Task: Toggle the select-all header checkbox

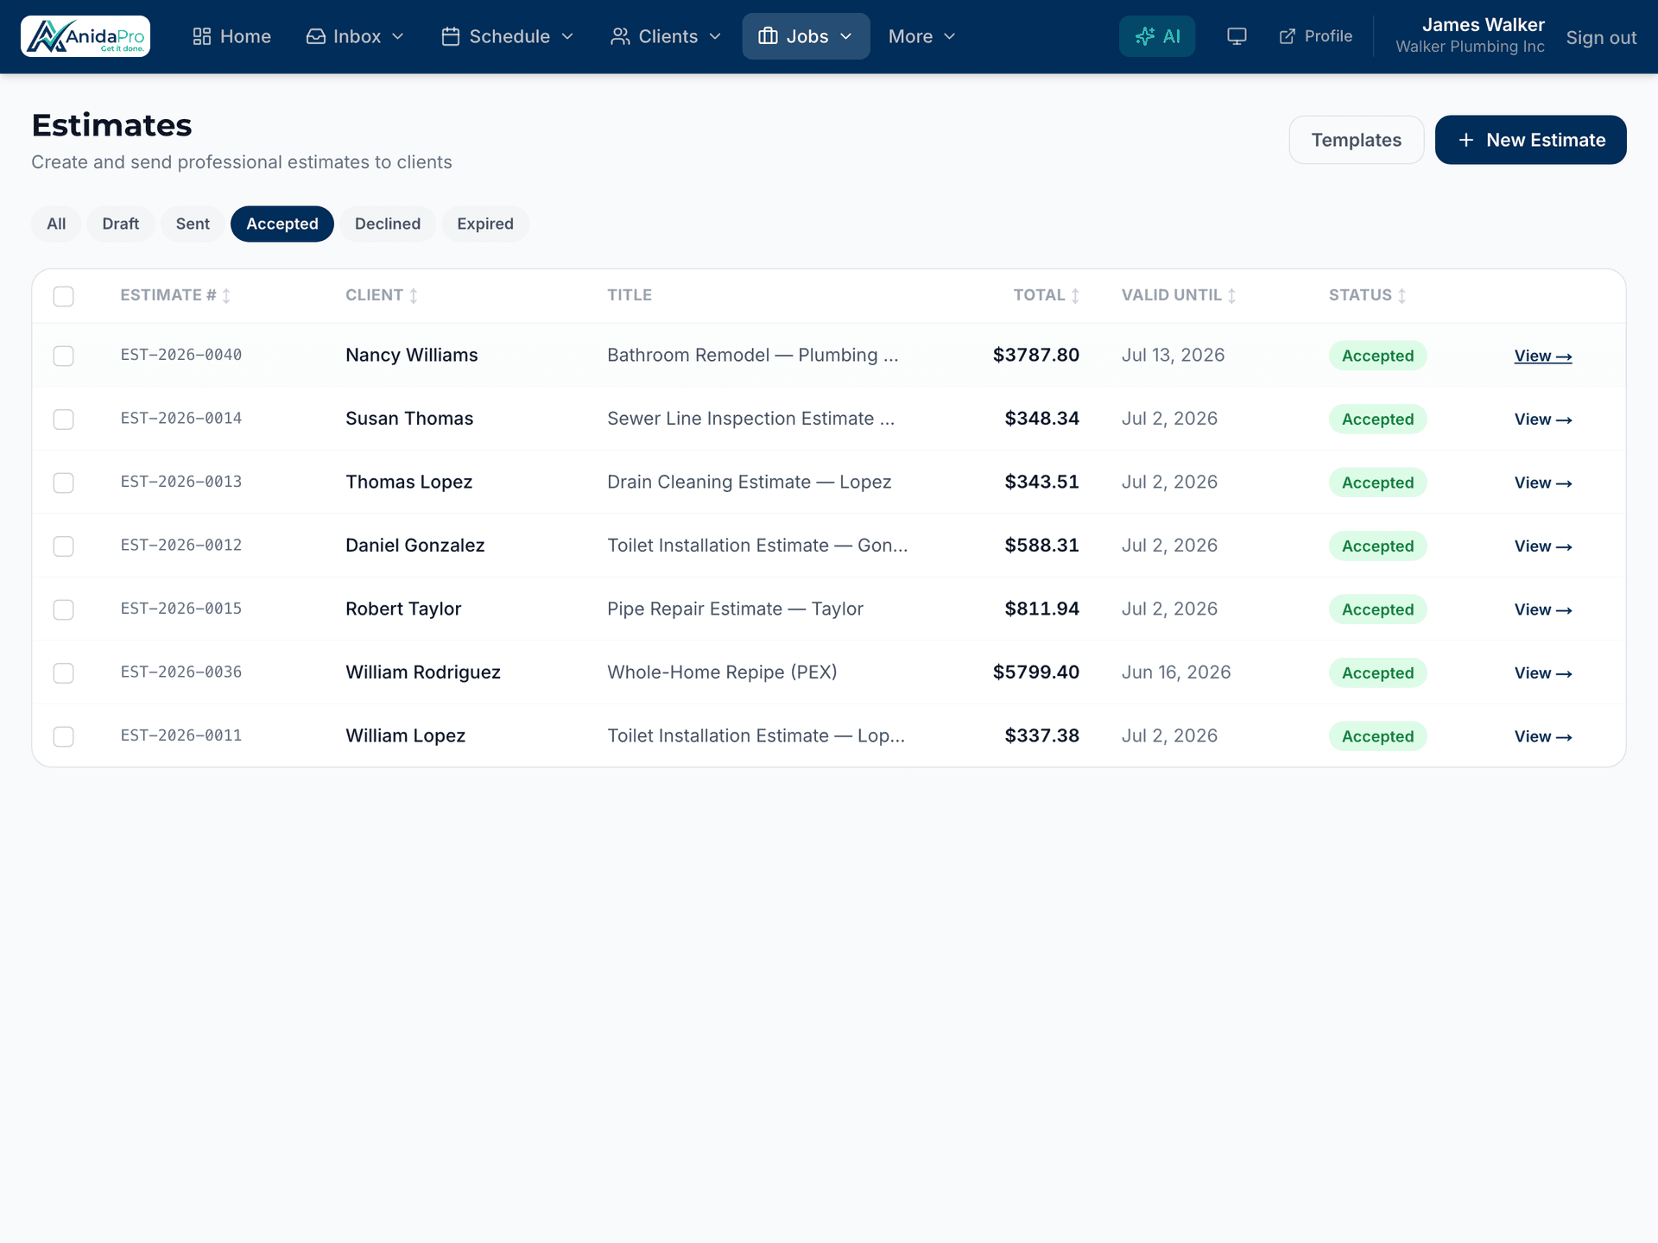Action: [x=63, y=296]
